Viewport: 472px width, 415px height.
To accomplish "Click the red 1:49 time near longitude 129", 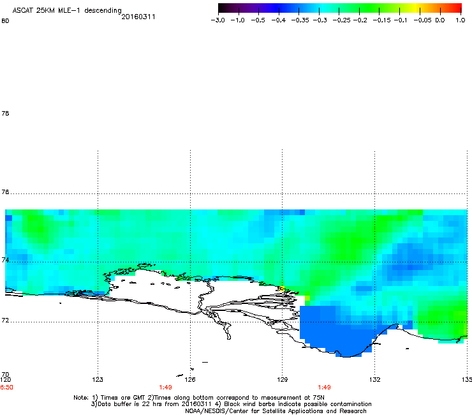I will click(x=324, y=388).
